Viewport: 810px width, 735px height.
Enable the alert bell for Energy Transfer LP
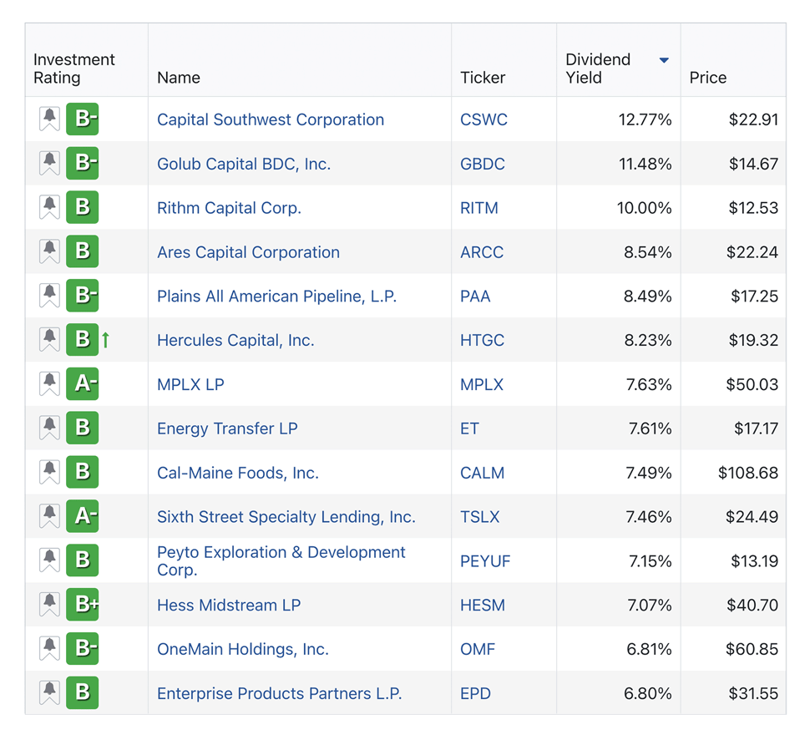pyautogui.click(x=49, y=428)
